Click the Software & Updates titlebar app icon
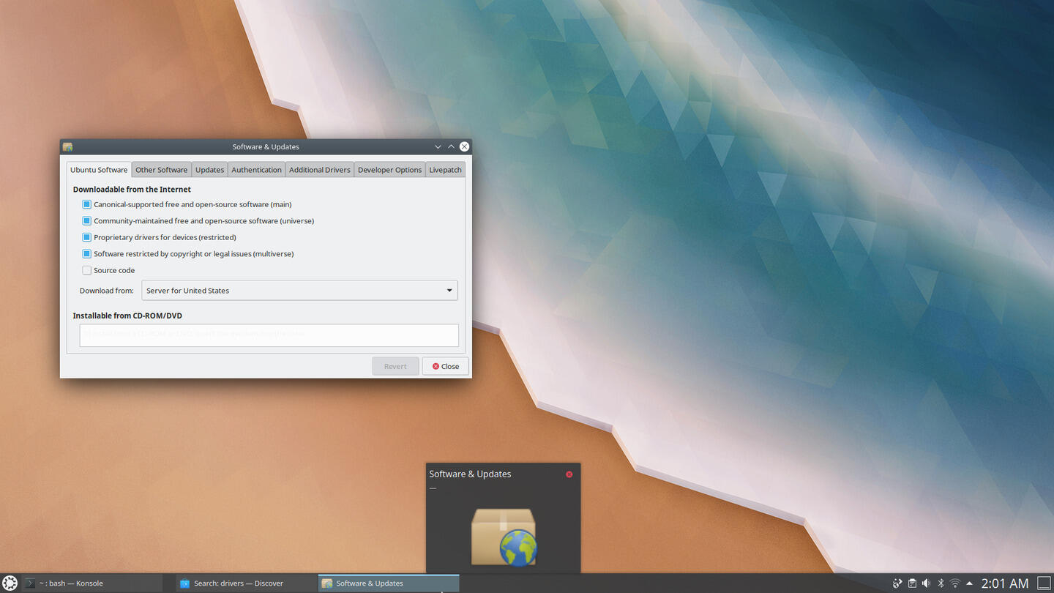This screenshot has height=593, width=1054. [x=68, y=146]
